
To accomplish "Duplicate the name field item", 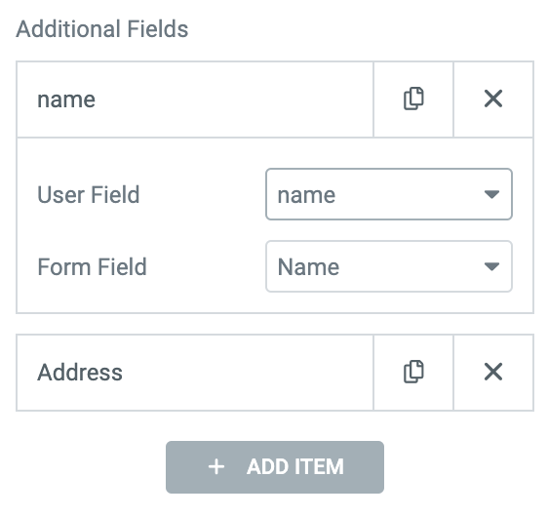I will point(413,99).
